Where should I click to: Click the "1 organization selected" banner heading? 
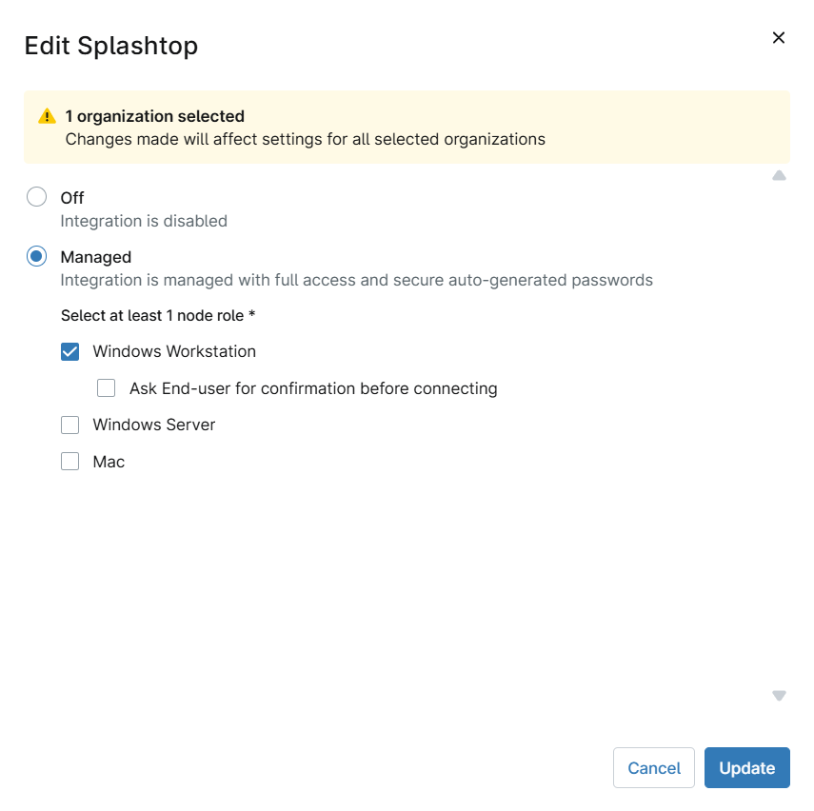click(155, 116)
